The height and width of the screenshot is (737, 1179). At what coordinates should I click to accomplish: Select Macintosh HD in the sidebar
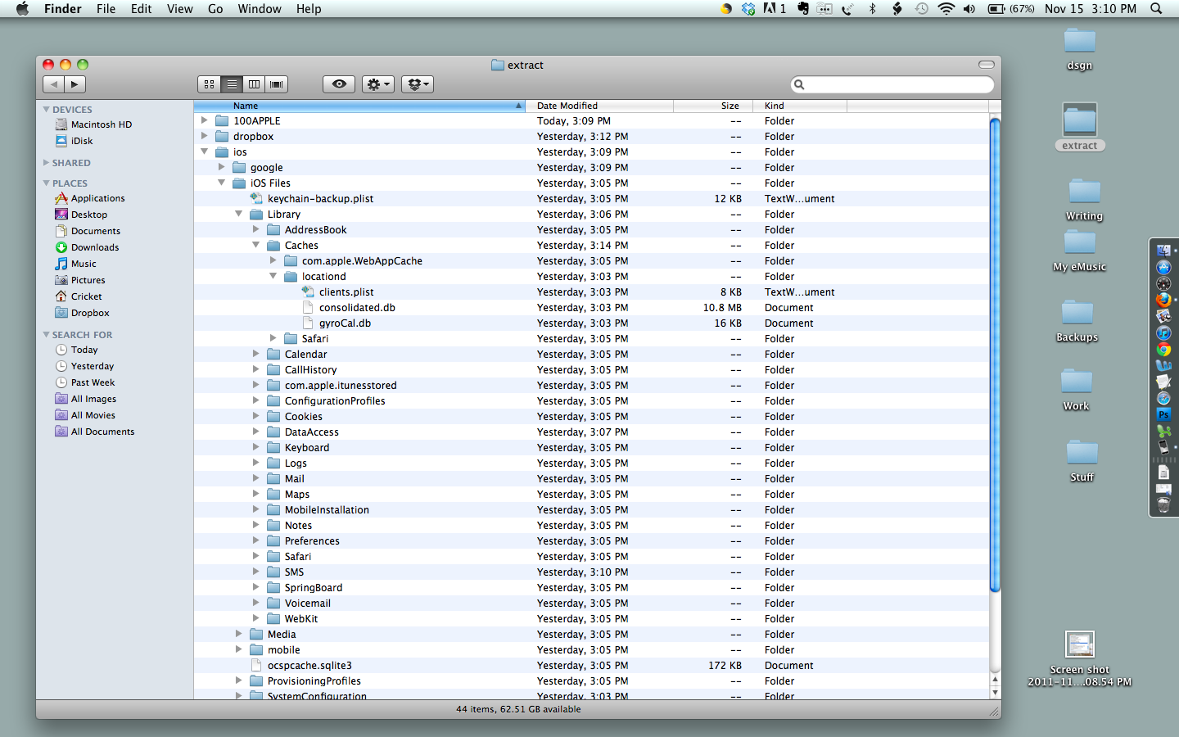(101, 124)
